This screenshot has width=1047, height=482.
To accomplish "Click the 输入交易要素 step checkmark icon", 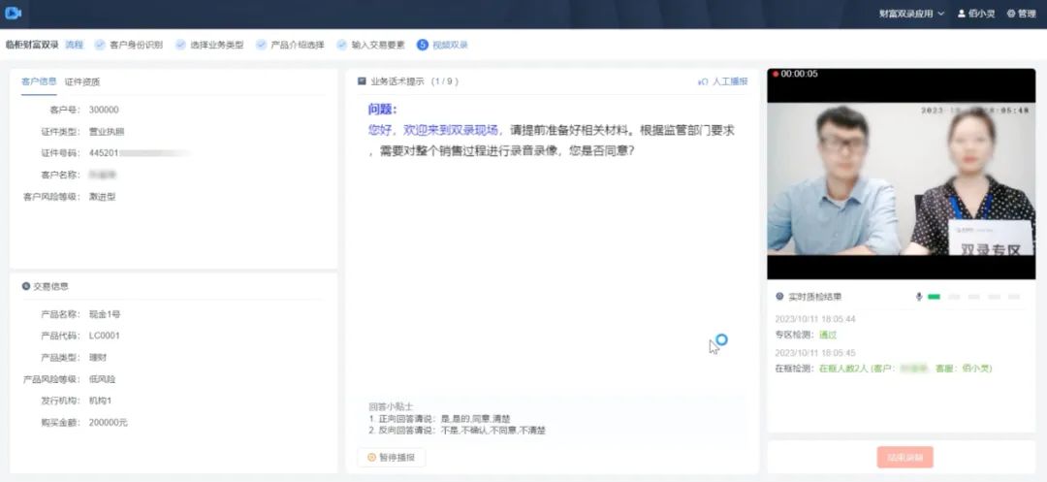I will (x=341, y=45).
